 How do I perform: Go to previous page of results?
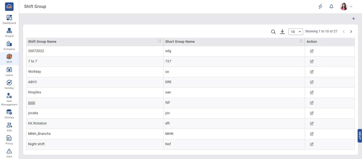click(x=344, y=32)
